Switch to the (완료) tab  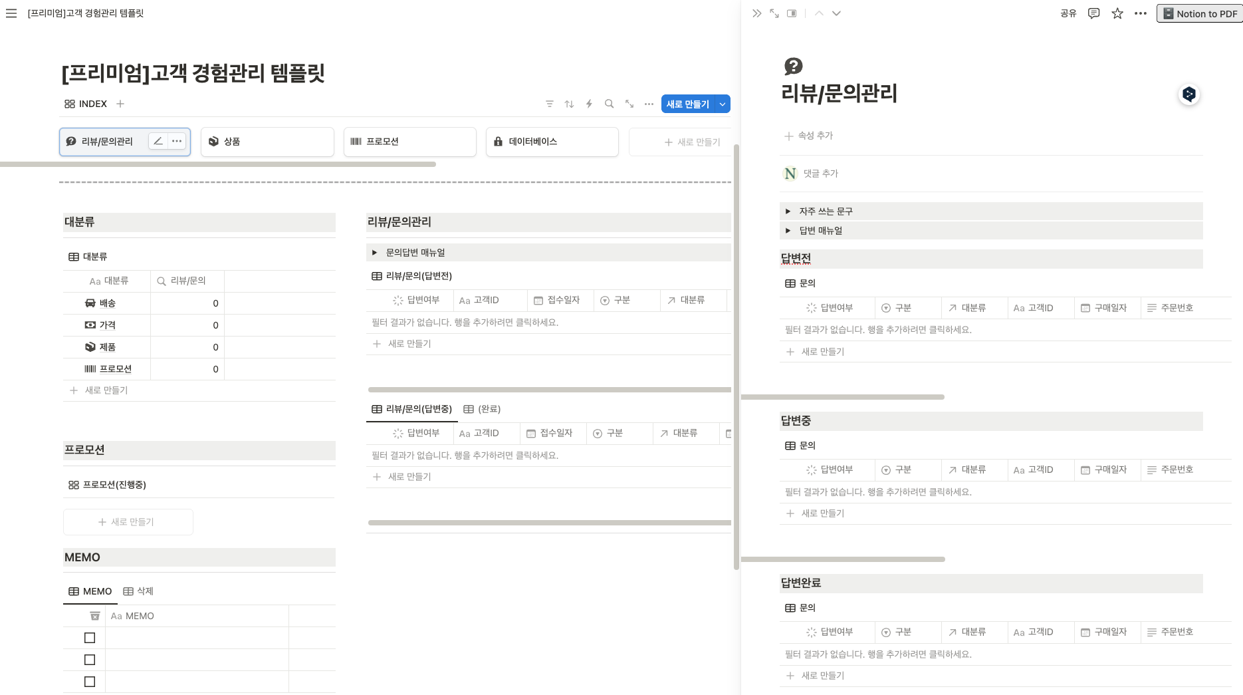click(482, 409)
